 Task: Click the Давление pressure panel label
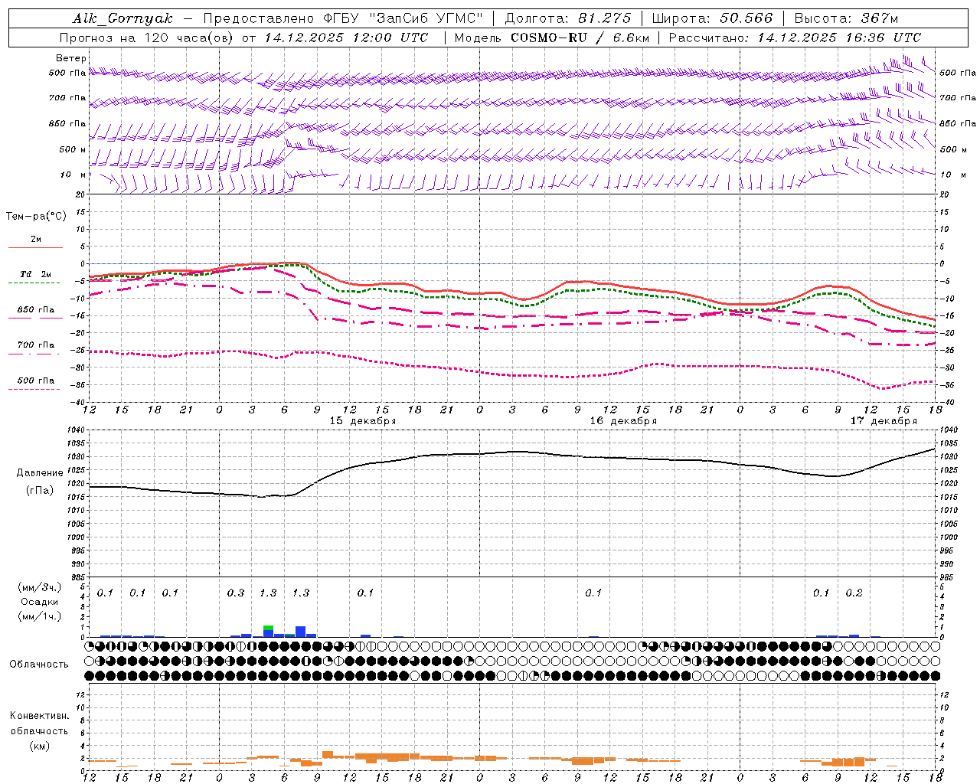tap(40, 473)
